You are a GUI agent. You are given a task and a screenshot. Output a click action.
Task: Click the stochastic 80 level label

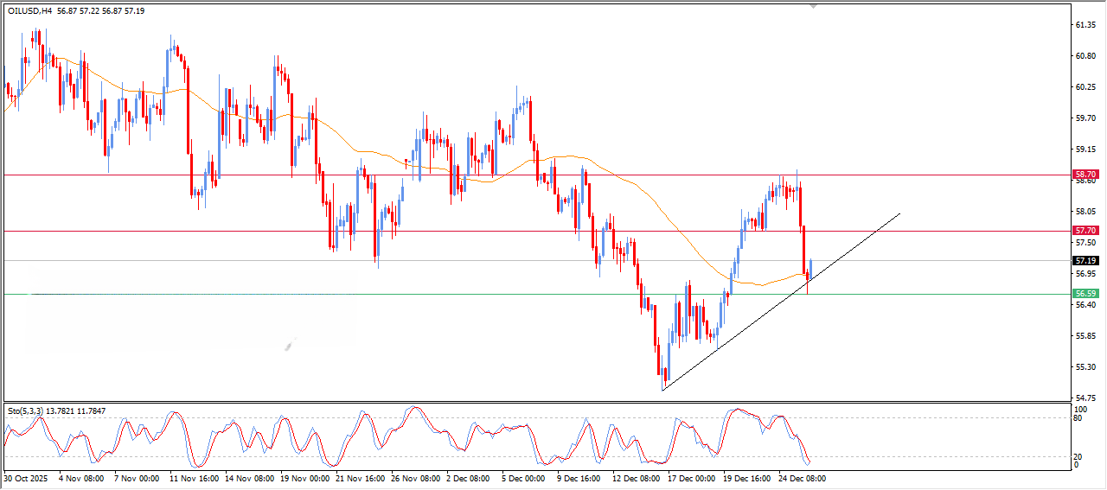pyautogui.click(x=1078, y=417)
